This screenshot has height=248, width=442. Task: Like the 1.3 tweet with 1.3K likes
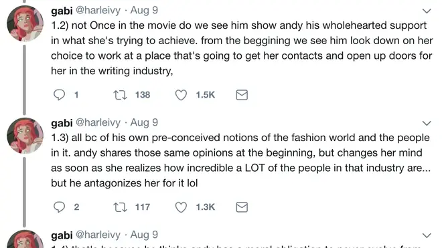[181, 207]
